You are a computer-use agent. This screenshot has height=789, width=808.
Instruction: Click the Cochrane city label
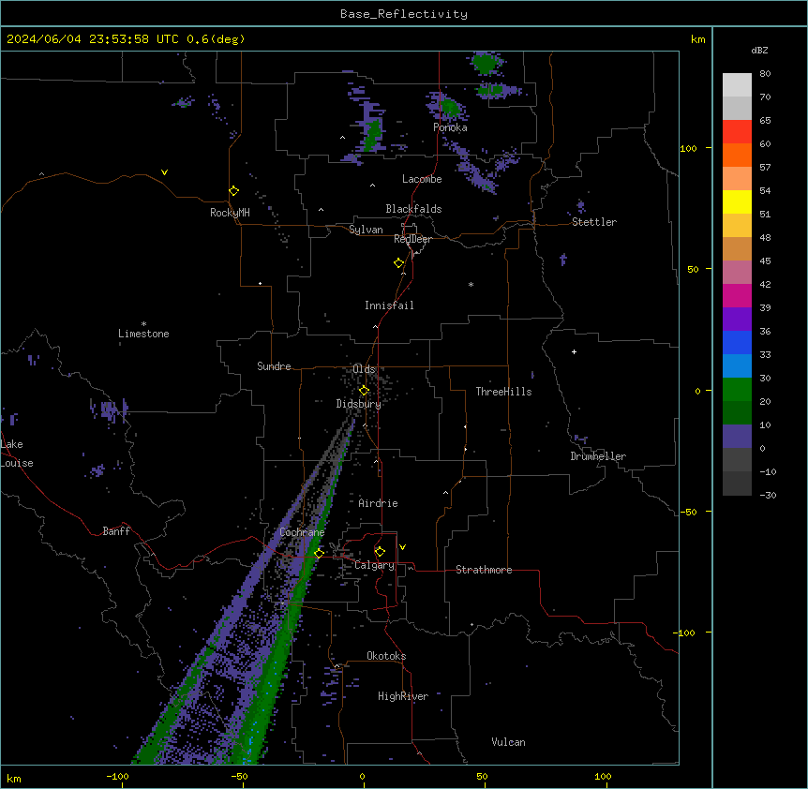point(302,532)
